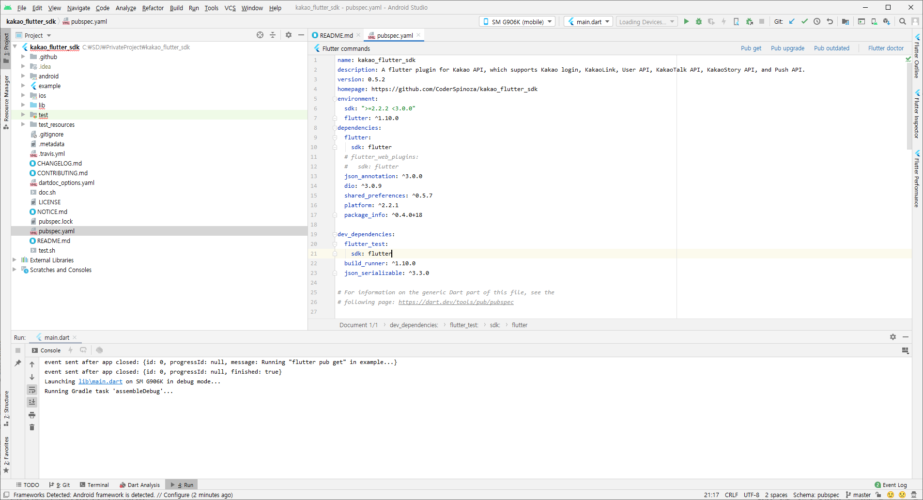The height and width of the screenshot is (500, 923).
Task: Open the Flutter Outline side panel
Action: pyautogui.click(x=917, y=56)
